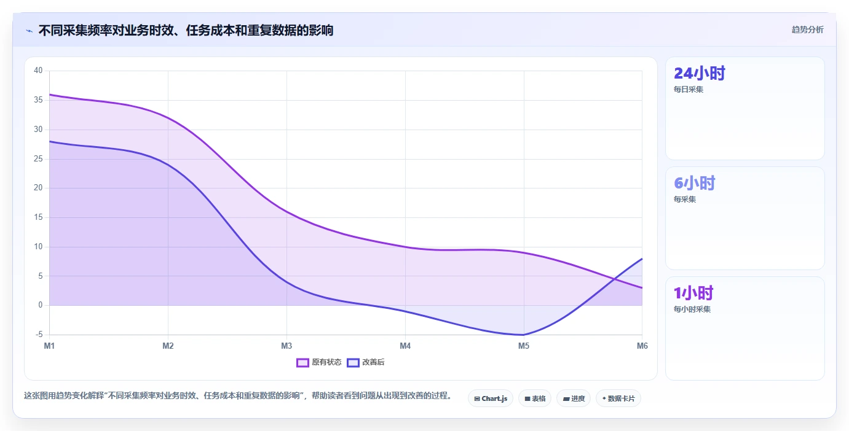Click the M6 x-axis label
This screenshot has height=431, width=849.
(642, 346)
